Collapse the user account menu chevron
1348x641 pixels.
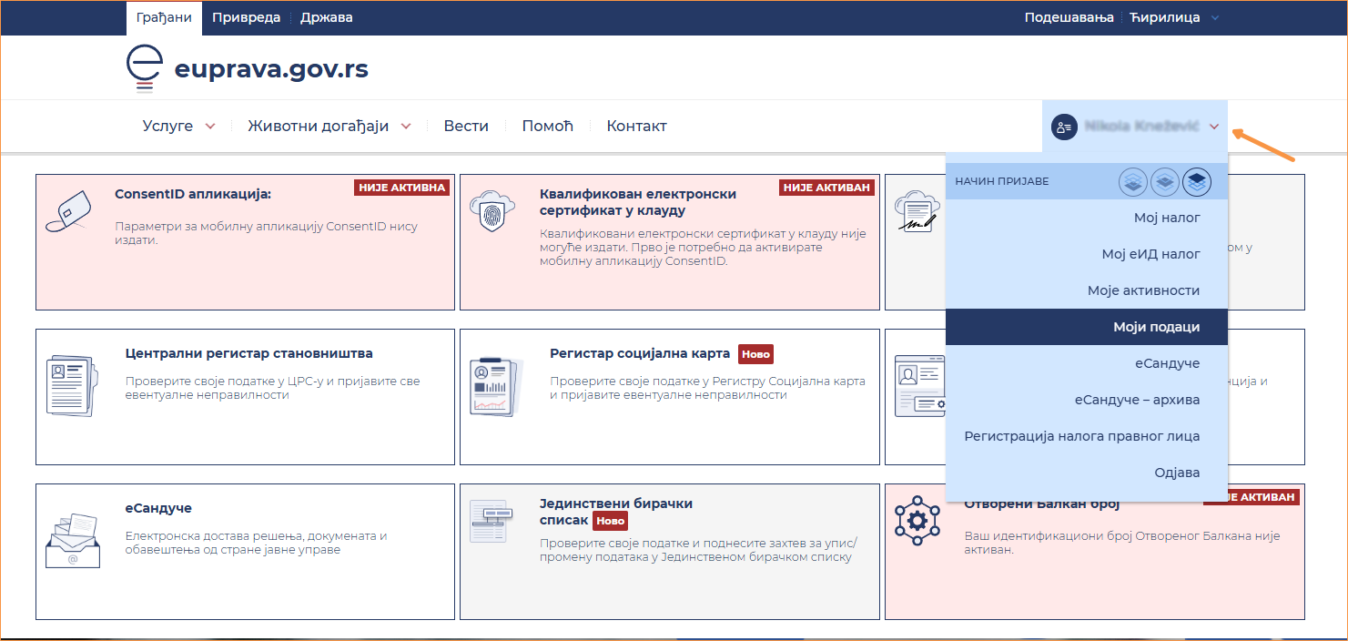click(1214, 127)
